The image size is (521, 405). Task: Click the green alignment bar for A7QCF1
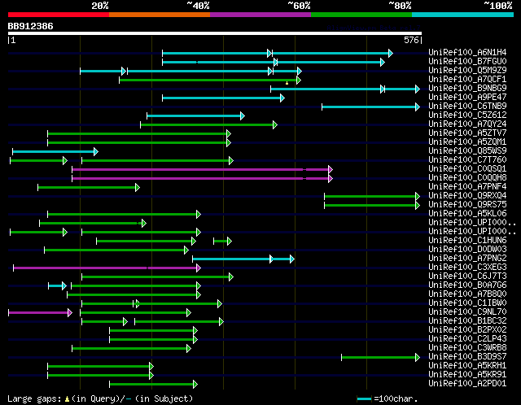(x=210, y=80)
